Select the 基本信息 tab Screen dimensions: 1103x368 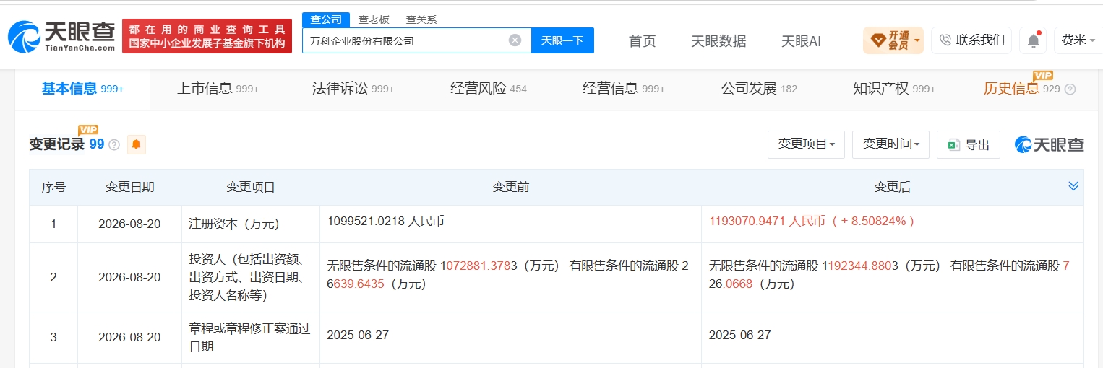(82, 89)
